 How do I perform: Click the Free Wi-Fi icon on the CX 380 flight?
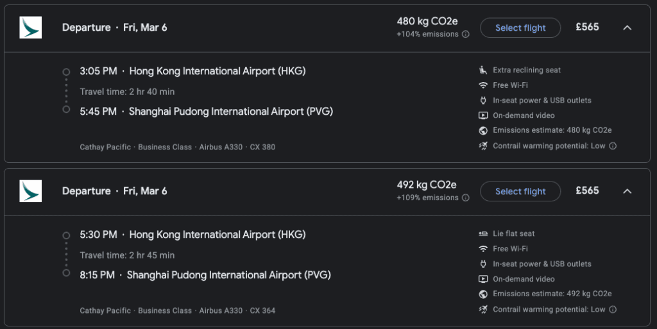(x=483, y=85)
